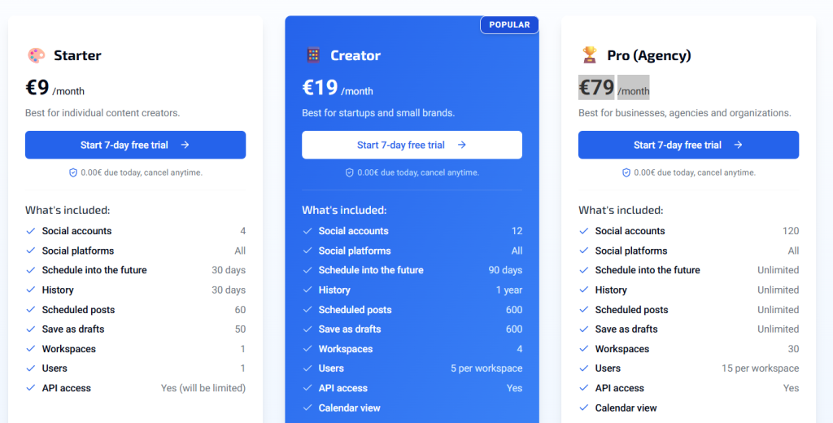Click the POPULAR badge on Creator
This screenshot has height=423, width=833.
pos(509,24)
